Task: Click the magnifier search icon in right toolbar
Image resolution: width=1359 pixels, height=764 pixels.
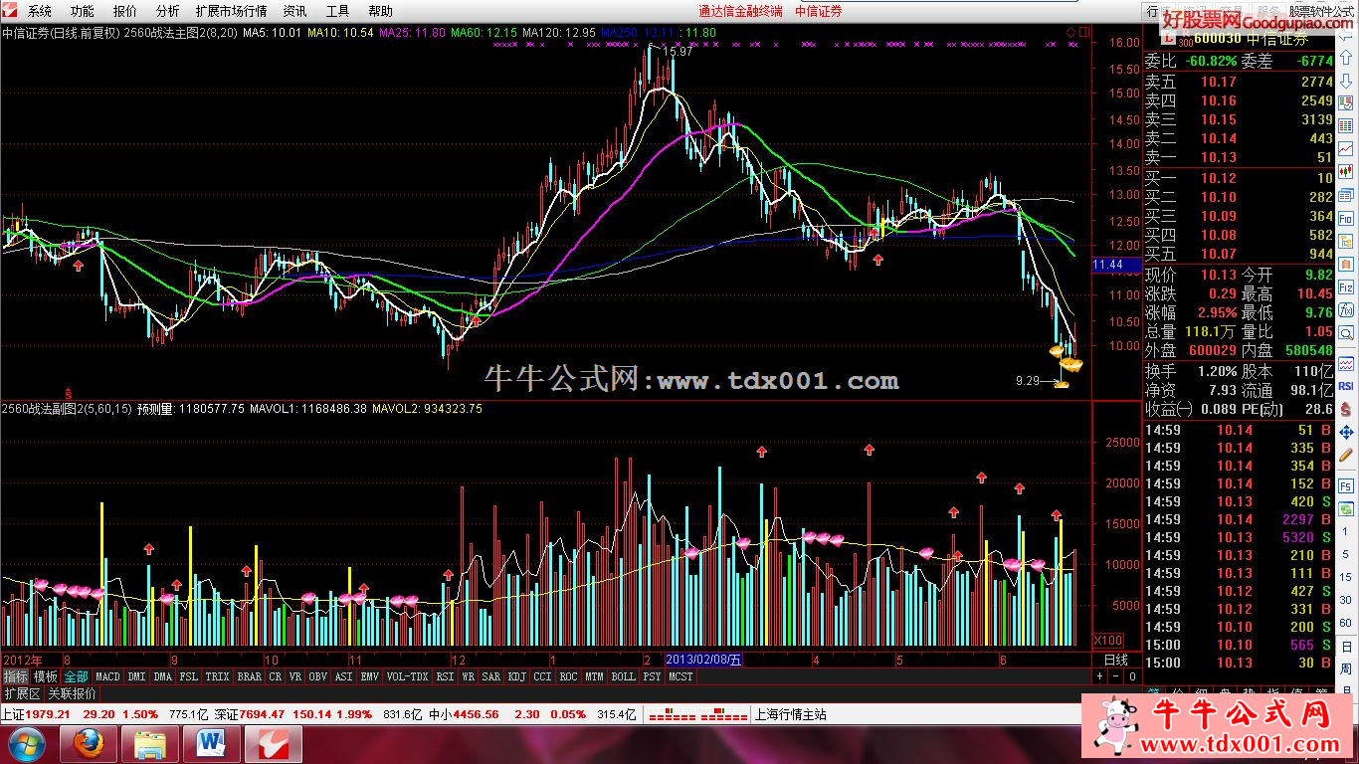Action: point(1346,333)
